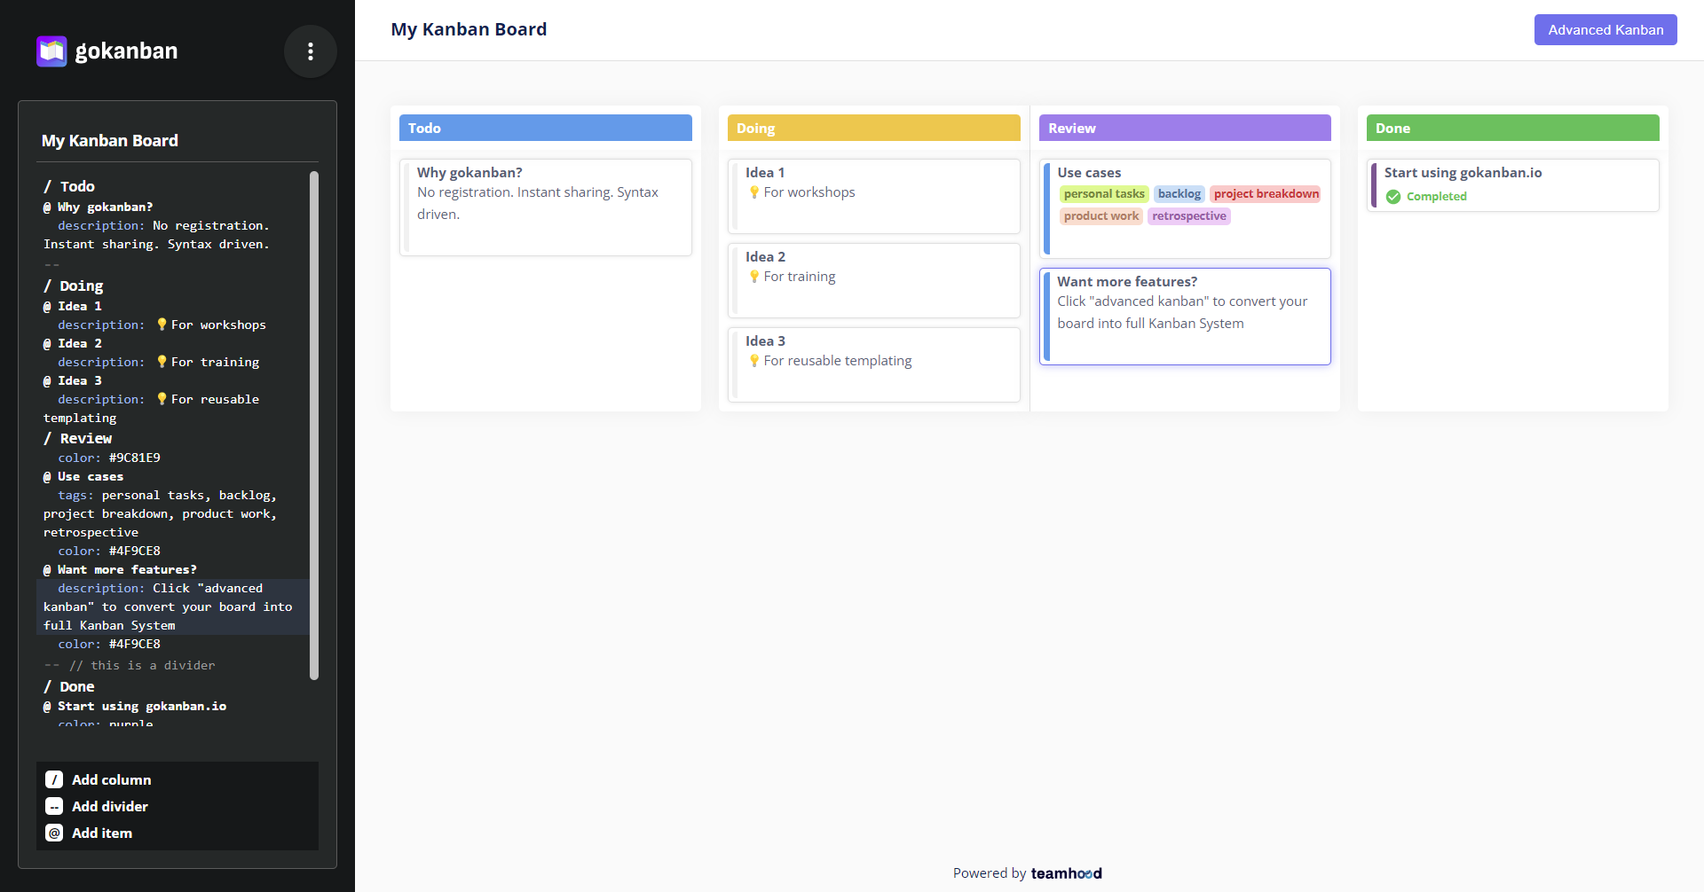Screen dimensions: 1704x892
Task: Click the Add divider dash icon
Action: pyautogui.click(x=54, y=806)
